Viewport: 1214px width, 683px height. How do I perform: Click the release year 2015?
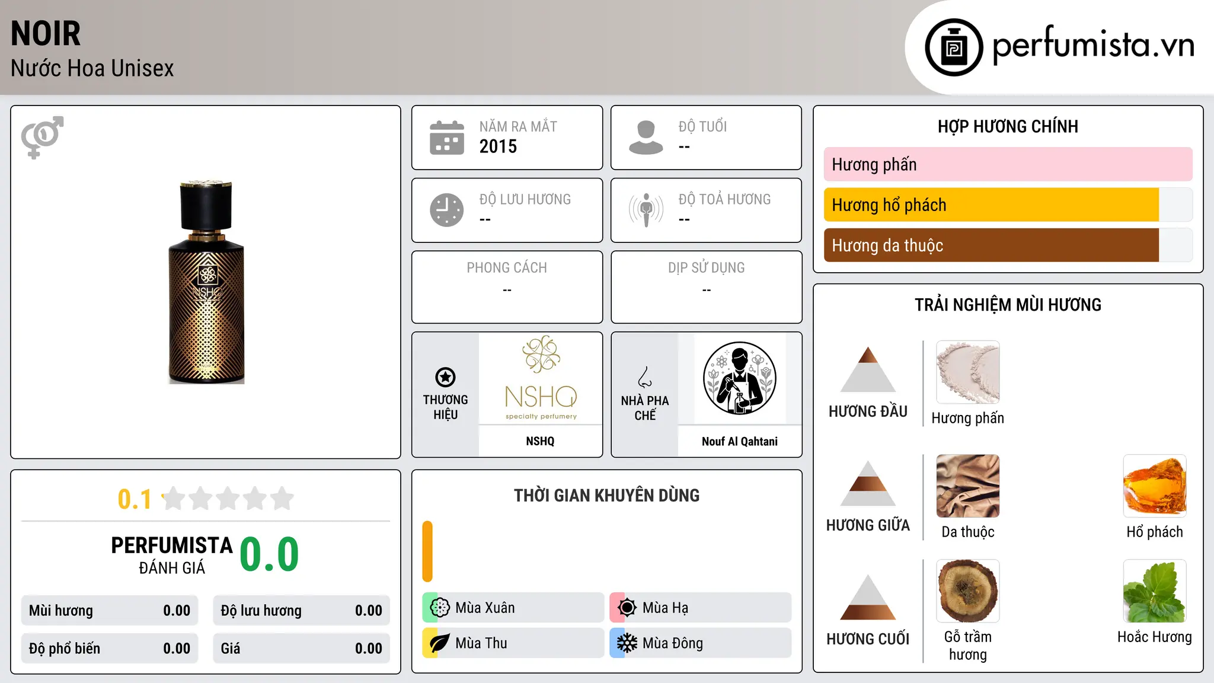pyautogui.click(x=498, y=146)
